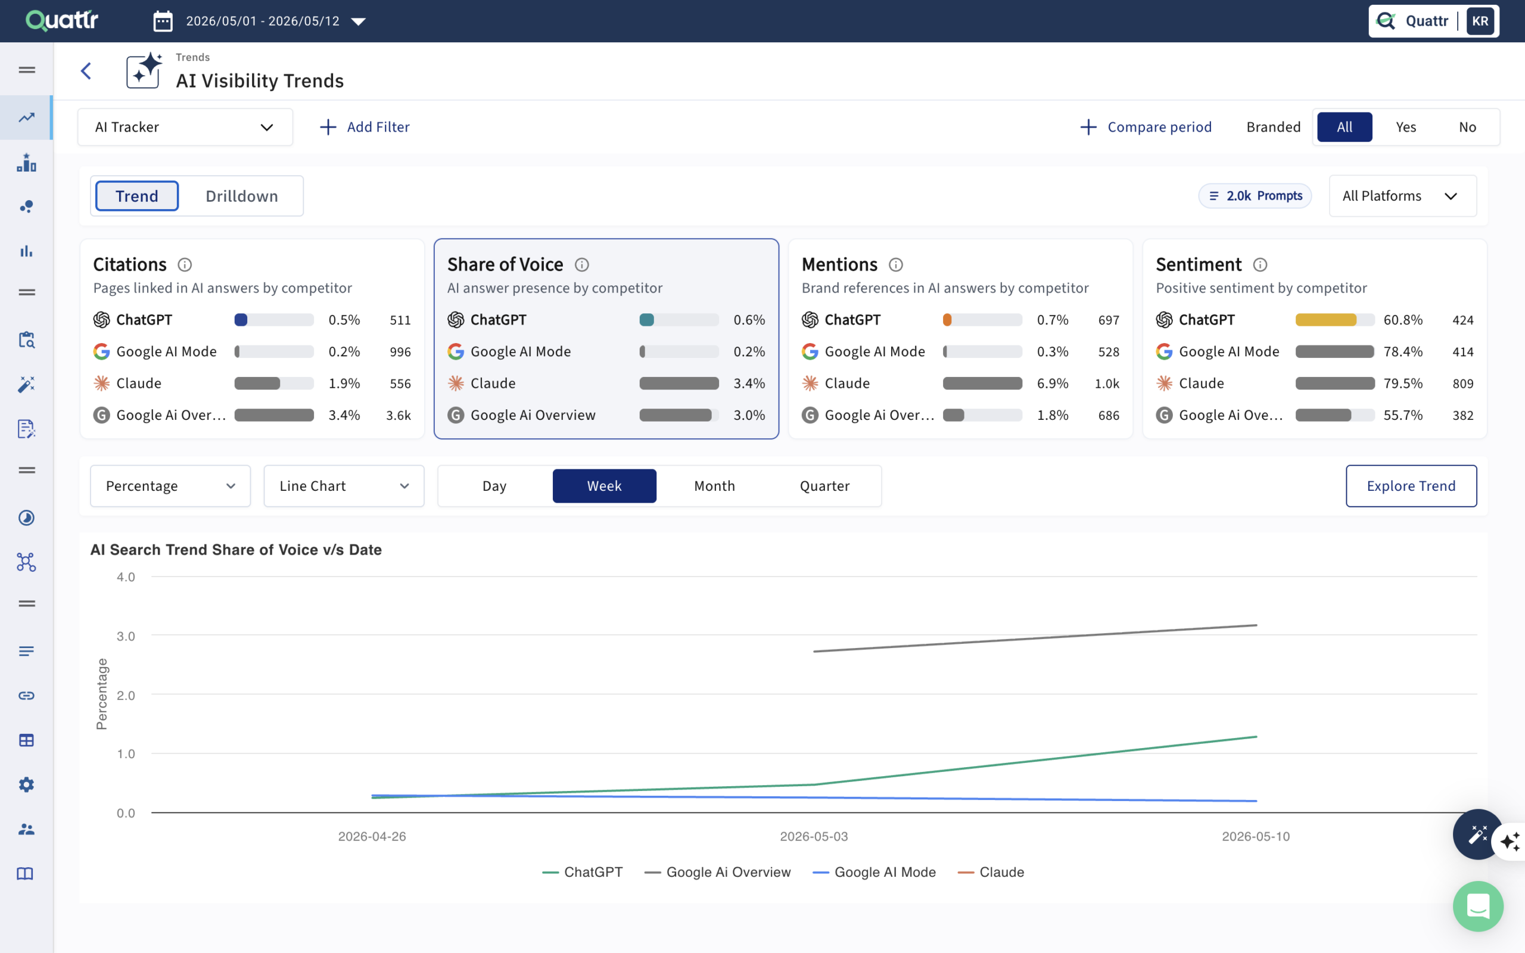
Task: Open the magic wand sidebar icon
Action: pyautogui.click(x=26, y=385)
